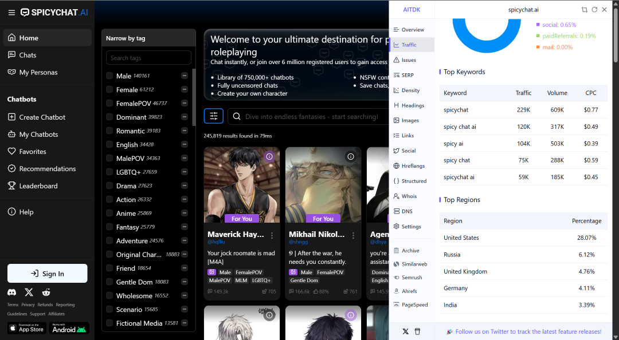Click the AITDK panel refresh icon

(x=594, y=10)
